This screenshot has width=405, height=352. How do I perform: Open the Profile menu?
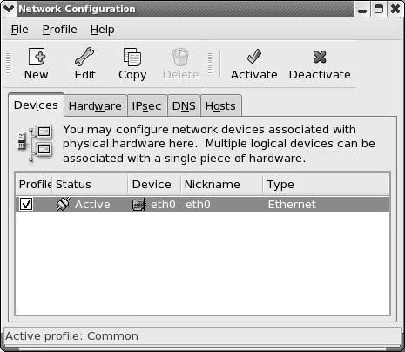60,30
